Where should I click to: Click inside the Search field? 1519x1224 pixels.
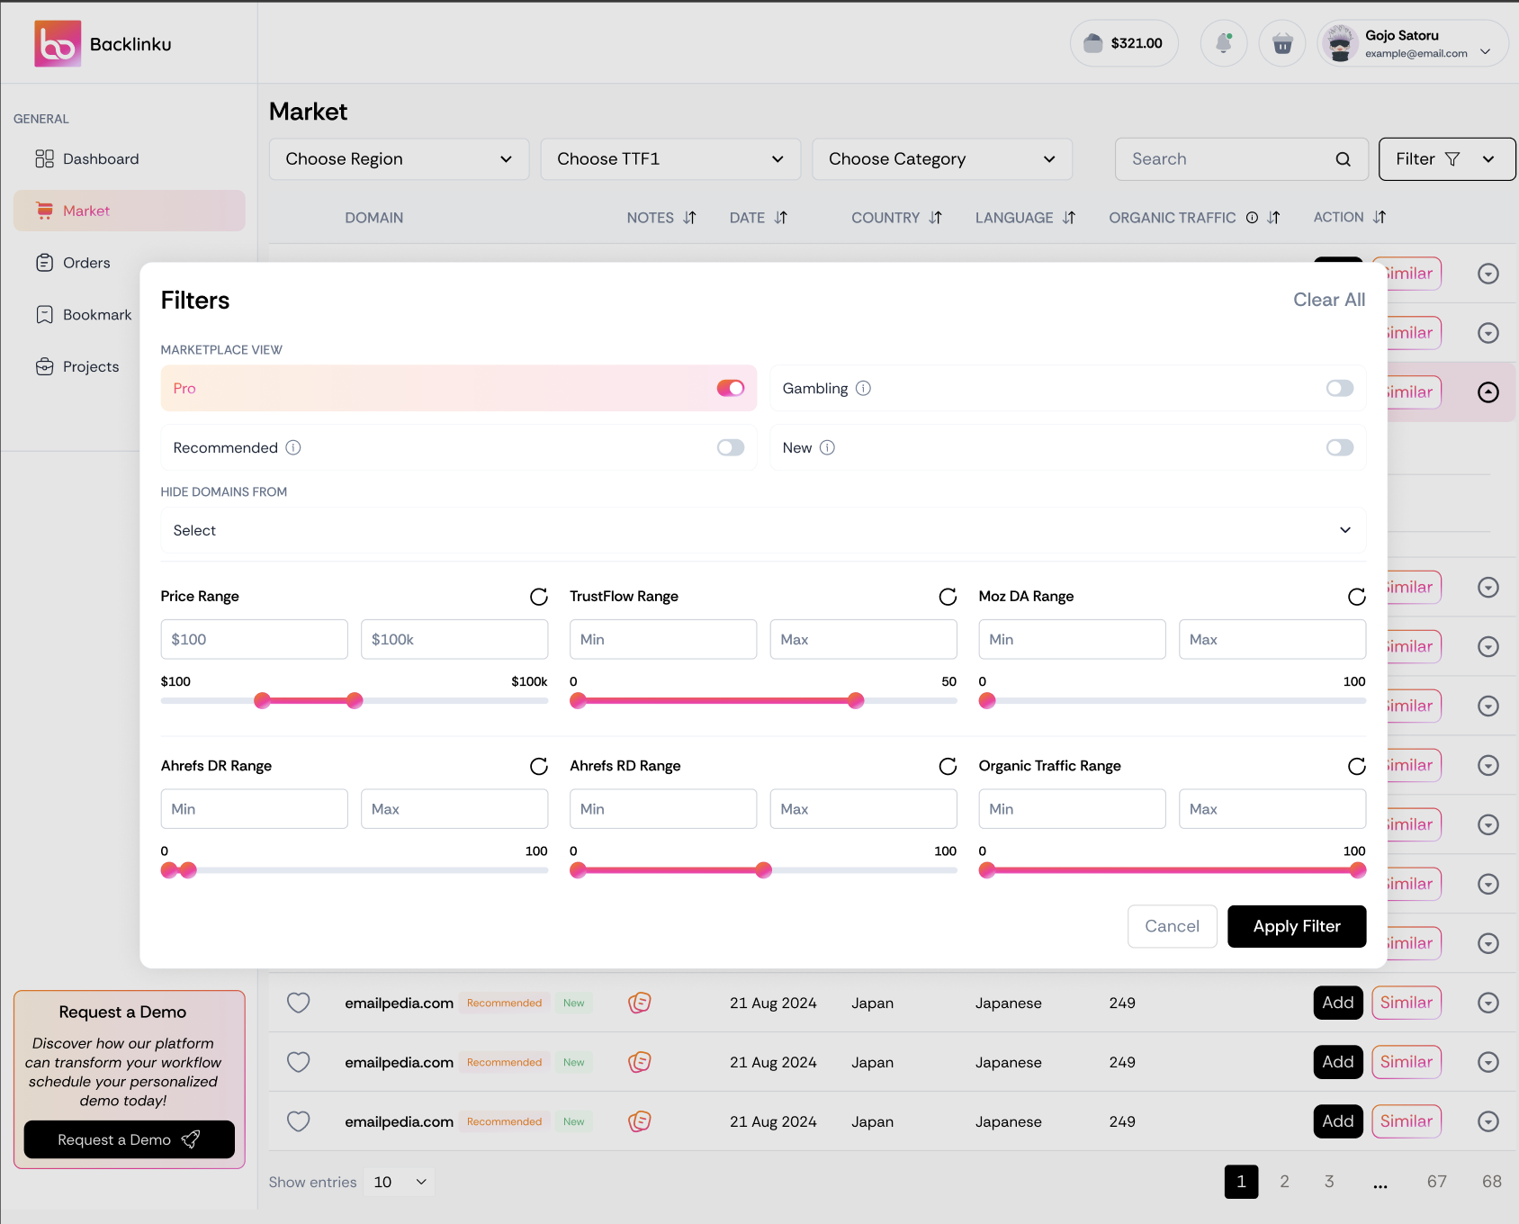pos(1224,158)
